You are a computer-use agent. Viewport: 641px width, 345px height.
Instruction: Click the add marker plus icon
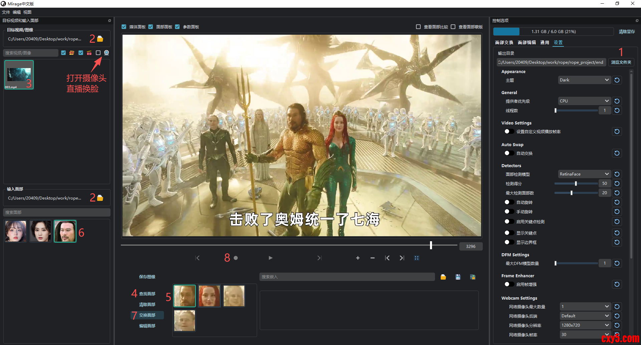point(358,258)
